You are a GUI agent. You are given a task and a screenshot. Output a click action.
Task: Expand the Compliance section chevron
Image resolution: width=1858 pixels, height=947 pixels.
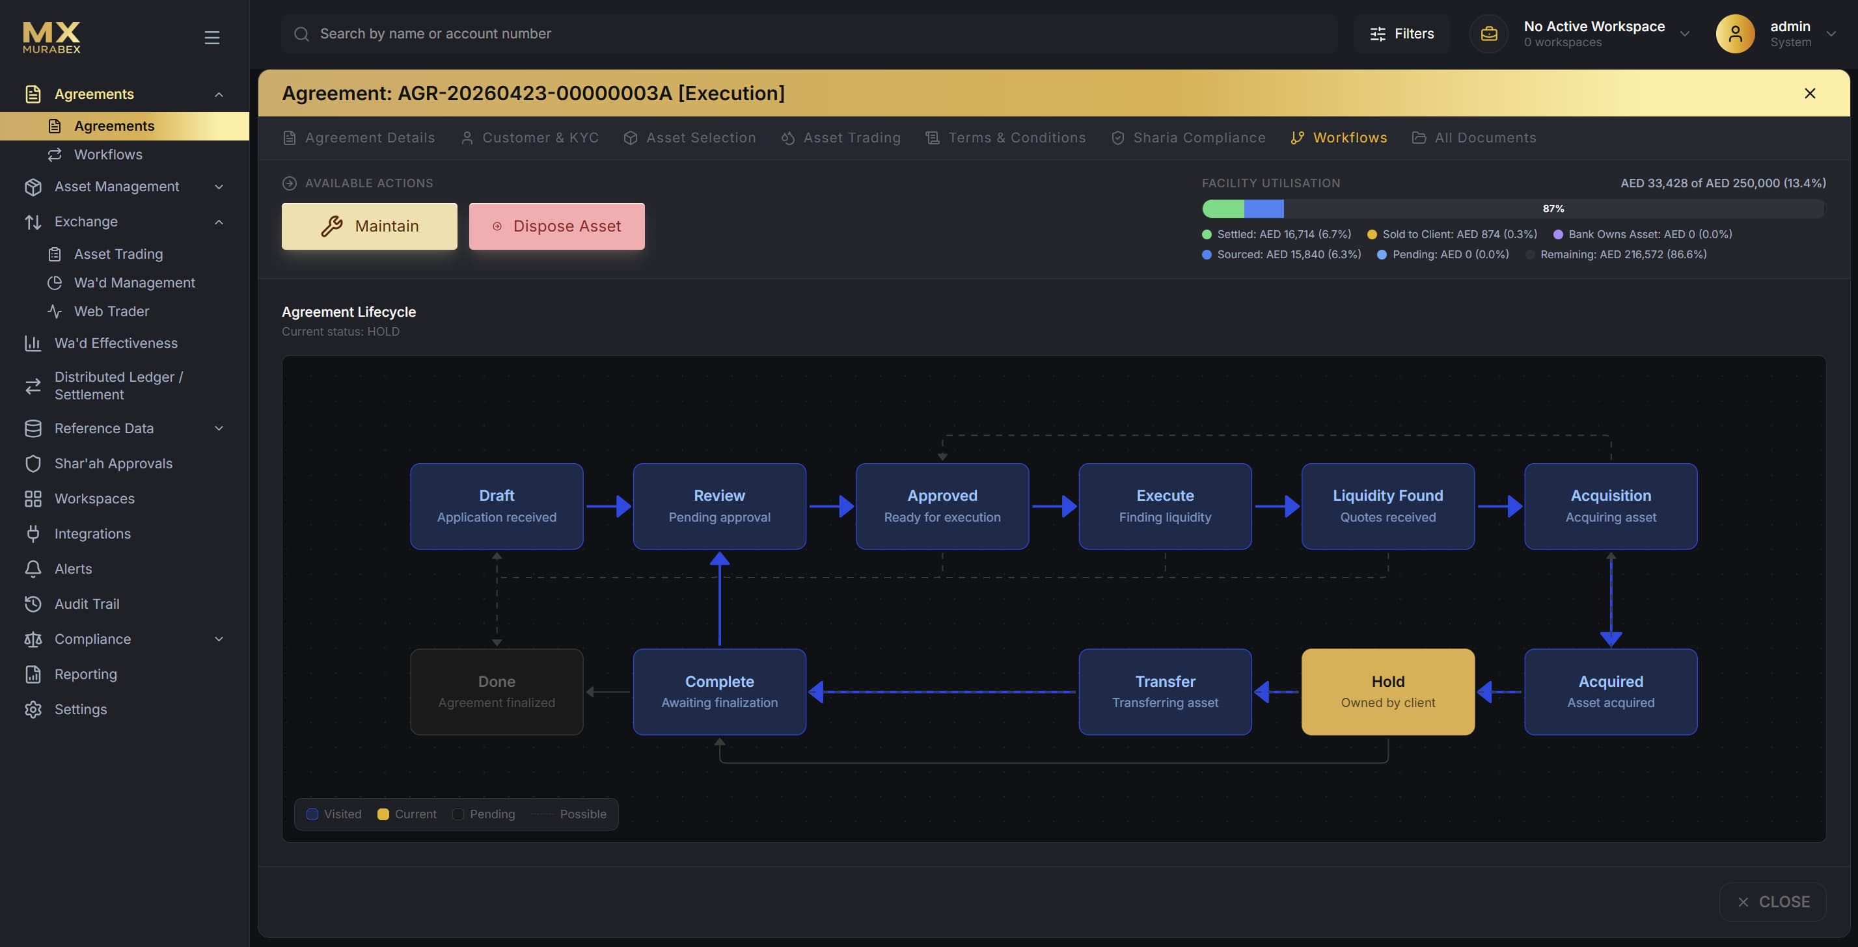[219, 639]
